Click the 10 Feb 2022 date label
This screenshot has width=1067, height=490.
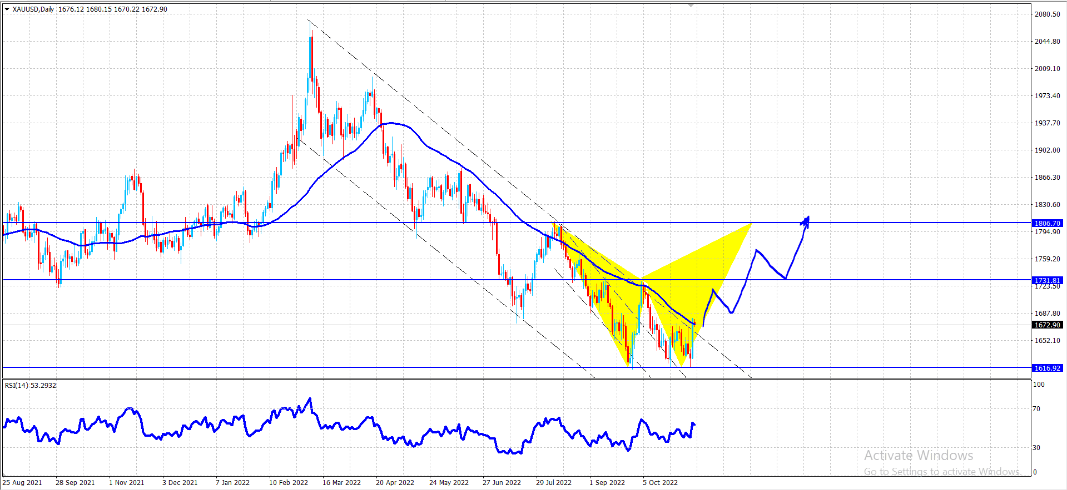coord(289,482)
